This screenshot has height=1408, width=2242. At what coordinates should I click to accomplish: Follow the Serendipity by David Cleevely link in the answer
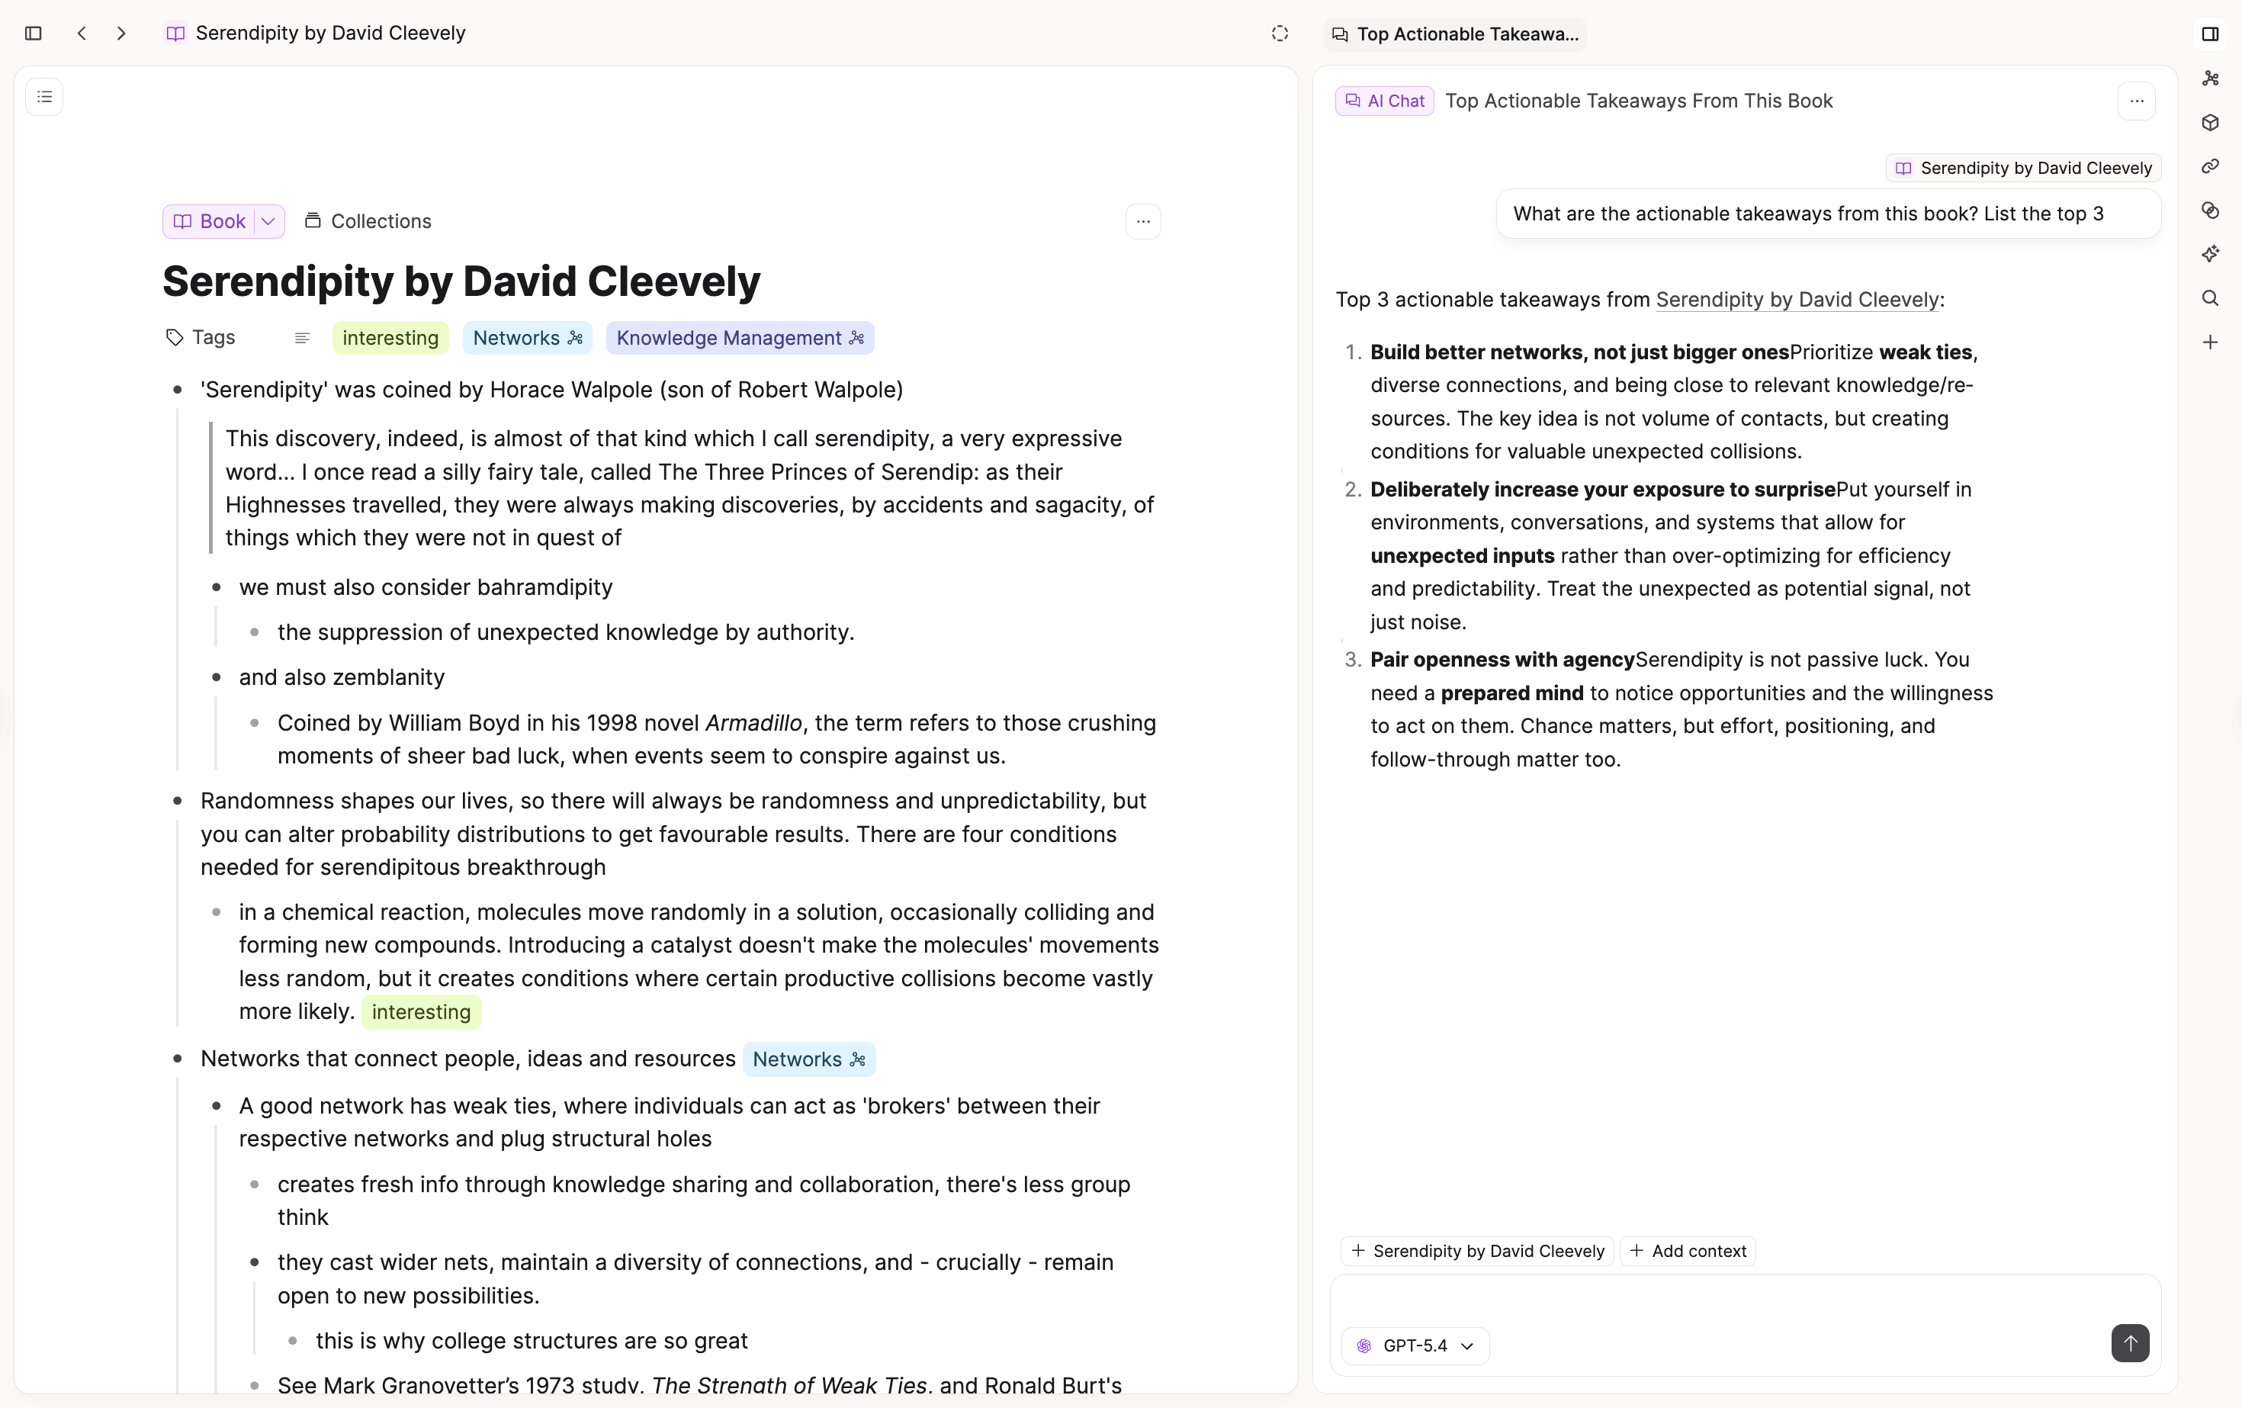tap(1797, 300)
